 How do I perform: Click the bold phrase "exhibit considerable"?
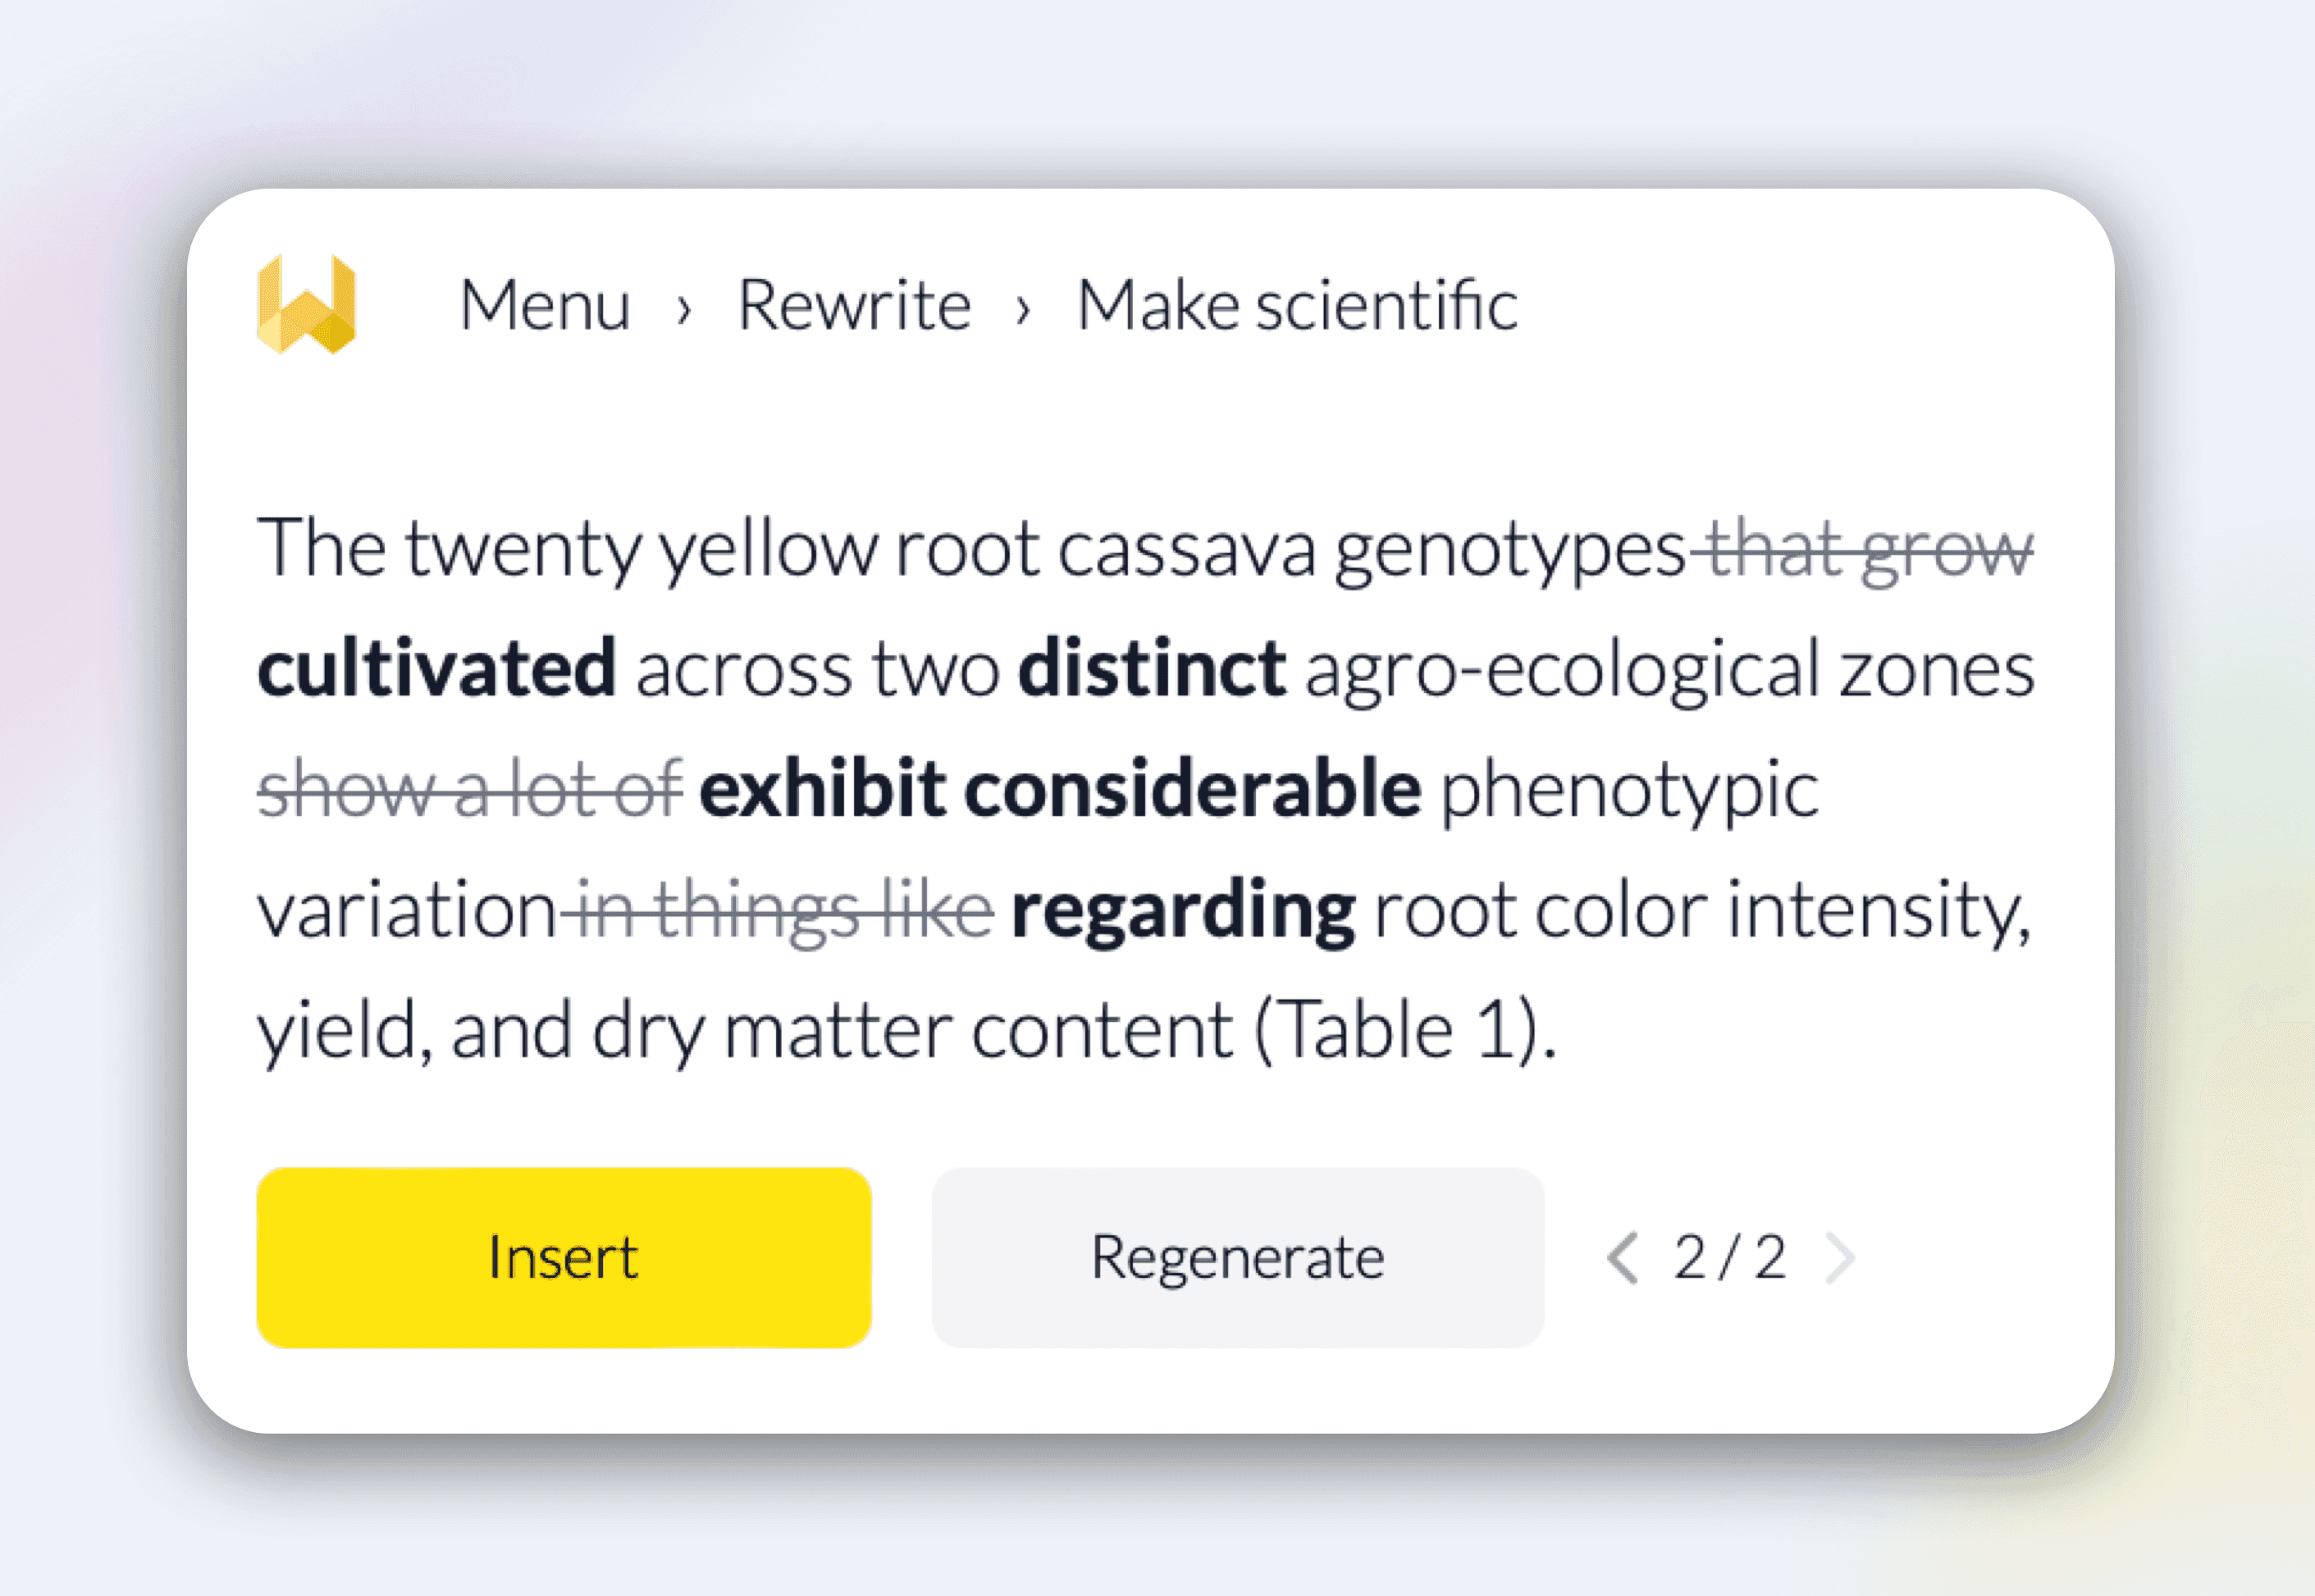tap(1059, 790)
